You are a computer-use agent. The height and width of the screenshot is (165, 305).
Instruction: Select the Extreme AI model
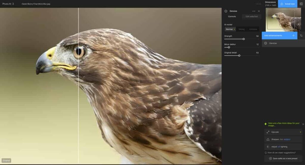[x=253, y=29]
